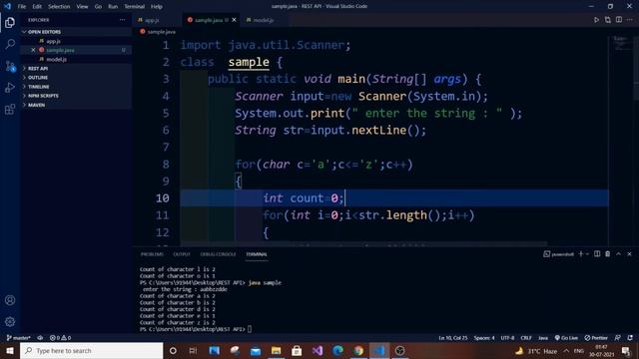The width and height of the screenshot is (639, 359).
Task: Open the Extensions view
Action: click(10, 109)
